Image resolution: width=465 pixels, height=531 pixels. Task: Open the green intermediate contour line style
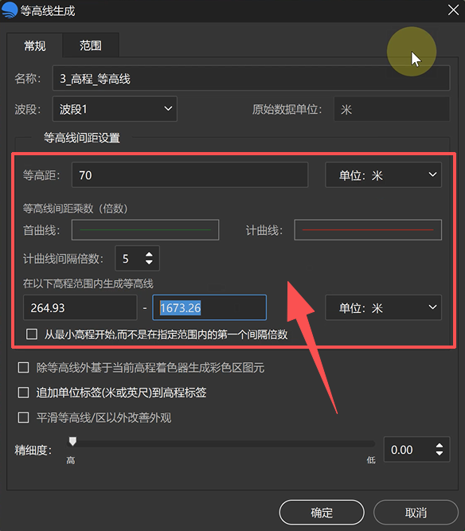click(145, 230)
